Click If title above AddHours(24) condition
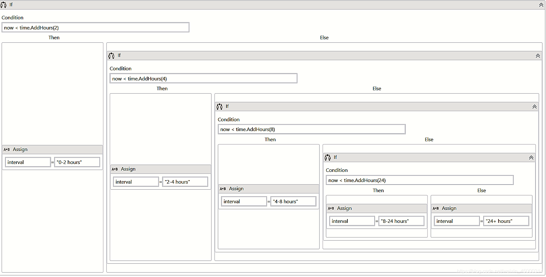This screenshot has width=546, height=277. tap(335, 157)
